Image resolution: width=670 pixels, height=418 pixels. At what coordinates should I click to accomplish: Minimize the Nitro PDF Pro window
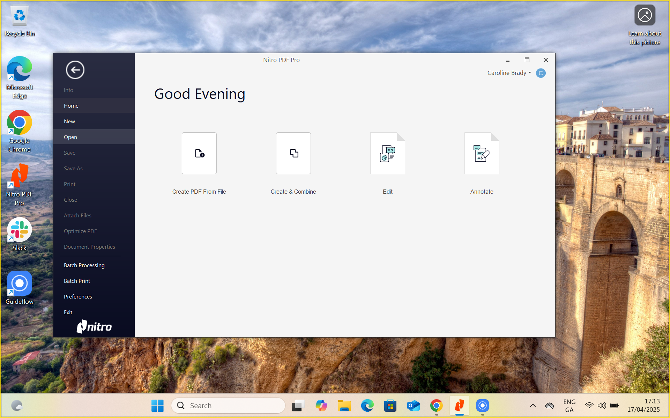(x=508, y=60)
